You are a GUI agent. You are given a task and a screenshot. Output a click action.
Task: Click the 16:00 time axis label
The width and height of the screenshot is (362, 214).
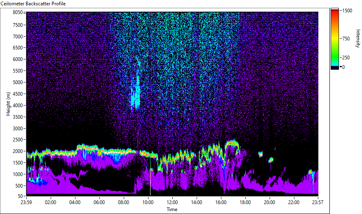221,202
